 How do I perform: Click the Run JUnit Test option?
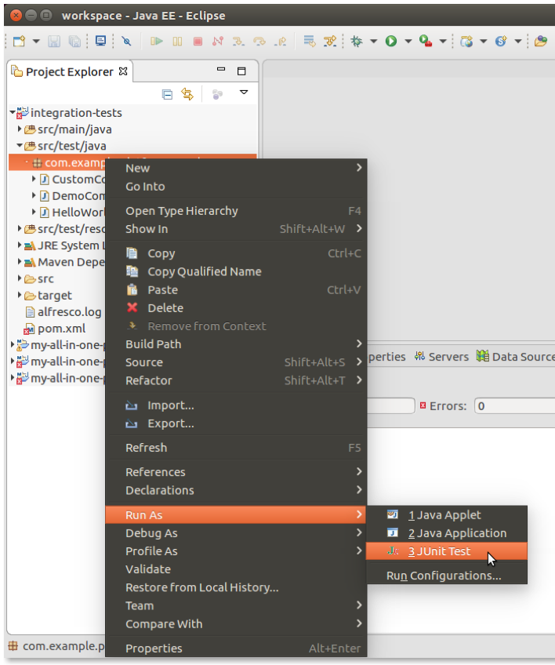439,551
